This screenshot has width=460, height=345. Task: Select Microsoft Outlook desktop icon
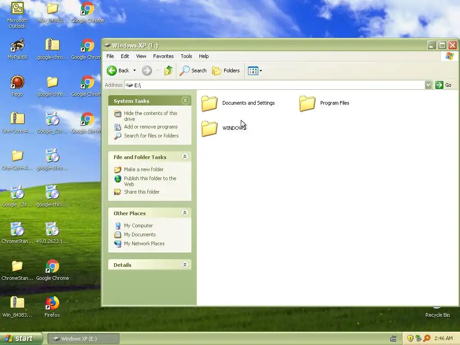(x=17, y=15)
